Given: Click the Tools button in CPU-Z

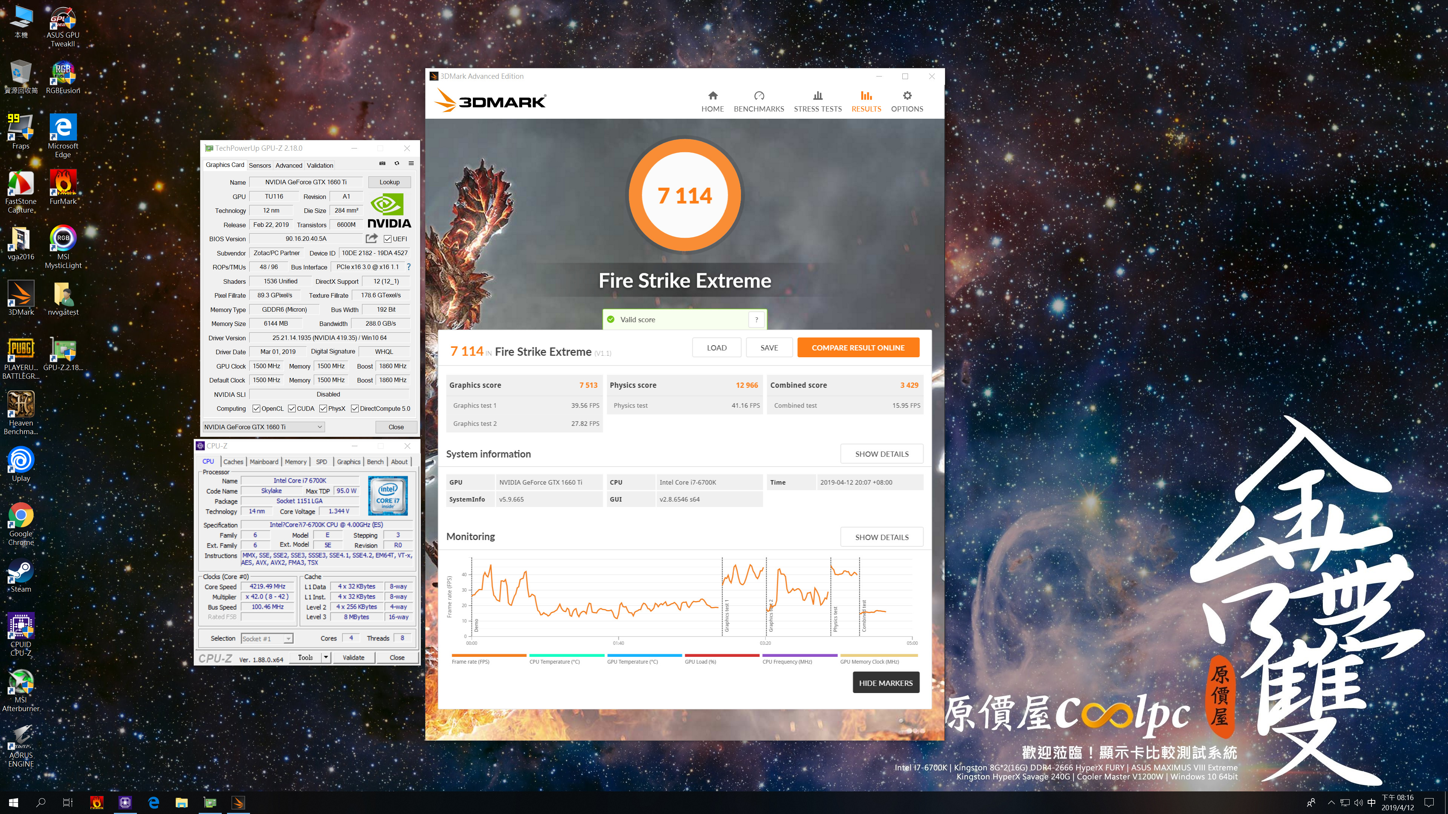Looking at the screenshot, I should coord(305,658).
